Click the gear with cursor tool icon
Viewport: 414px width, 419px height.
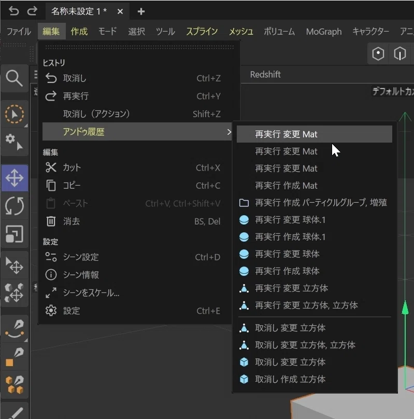tap(15, 142)
